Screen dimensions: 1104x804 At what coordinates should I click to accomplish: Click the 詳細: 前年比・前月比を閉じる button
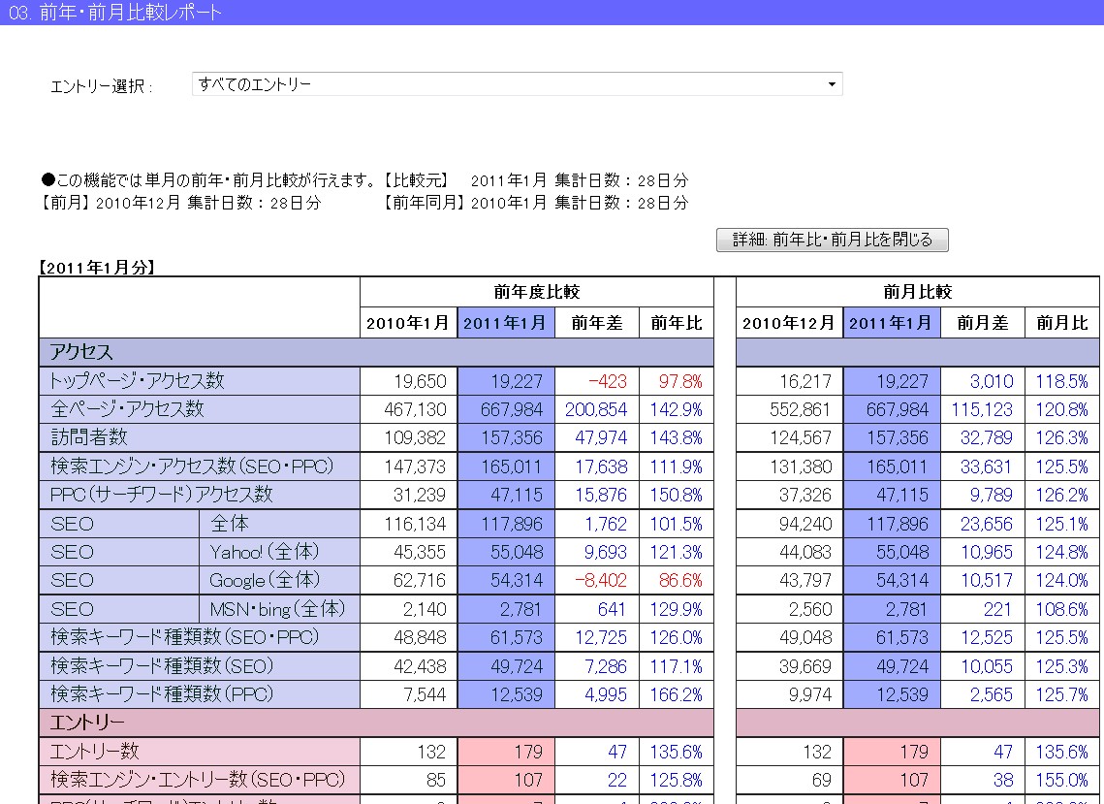[832, 240]
